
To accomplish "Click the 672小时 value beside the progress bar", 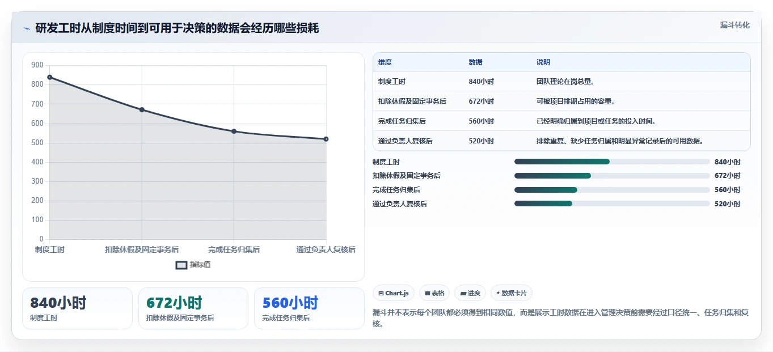I will (728, 176).
